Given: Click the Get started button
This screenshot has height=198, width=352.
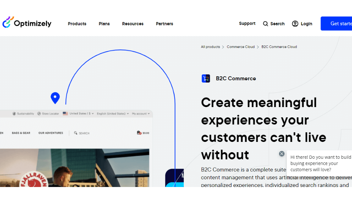Looking at the screenshot, I should tap(336, 23).
